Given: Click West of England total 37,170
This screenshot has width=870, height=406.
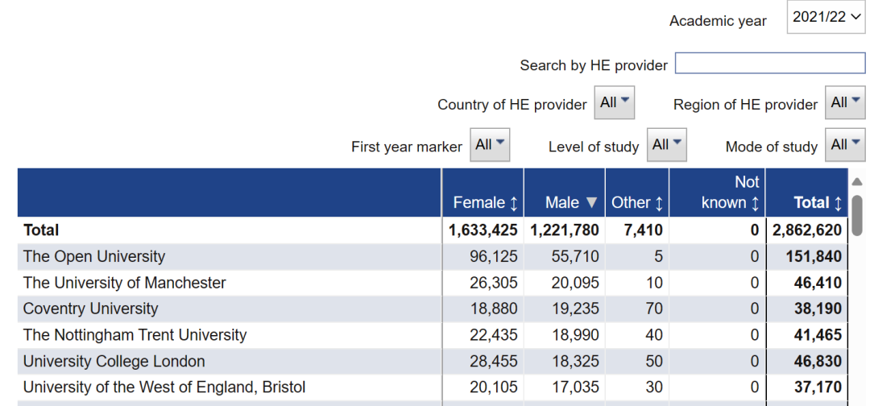Looking at the screenshot, I should (x=818, y=387).
